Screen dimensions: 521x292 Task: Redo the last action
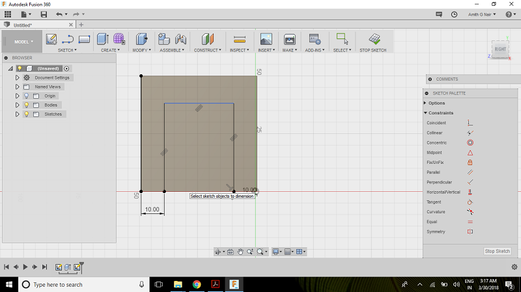pos(76,14)
